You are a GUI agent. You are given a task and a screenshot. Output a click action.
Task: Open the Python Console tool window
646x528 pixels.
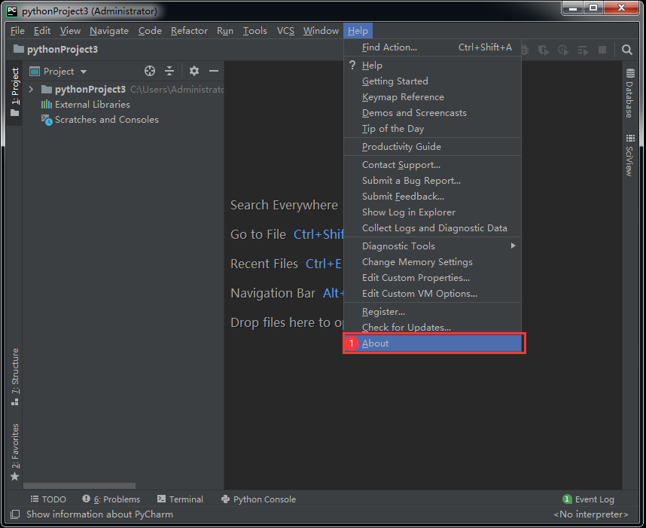tap(260, 499)
